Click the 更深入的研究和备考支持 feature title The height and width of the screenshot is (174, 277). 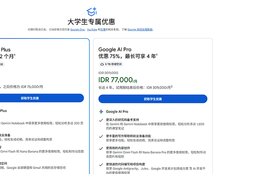(122, 120)
